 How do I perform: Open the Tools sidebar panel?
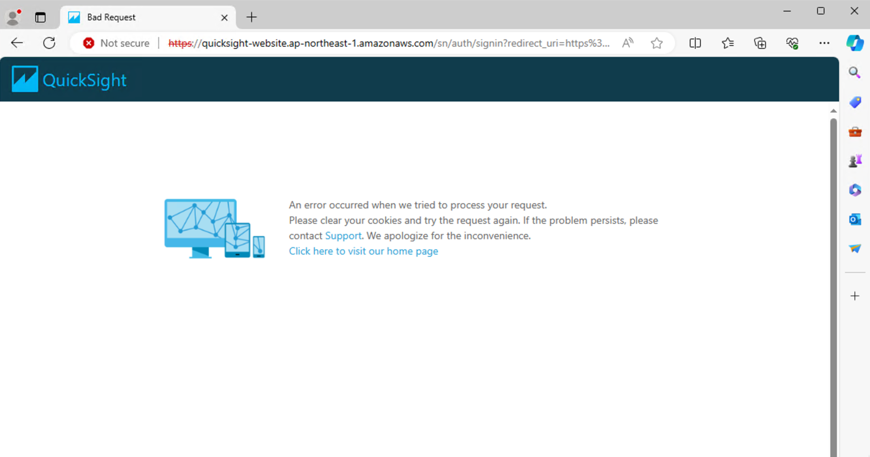coord(855,131)
